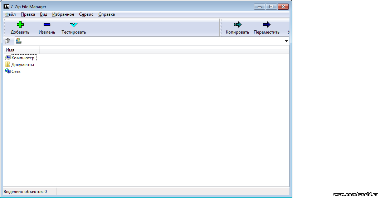Click the green plus Добавить icon
Screen dimensions: 380x198
tap(20, 25)
